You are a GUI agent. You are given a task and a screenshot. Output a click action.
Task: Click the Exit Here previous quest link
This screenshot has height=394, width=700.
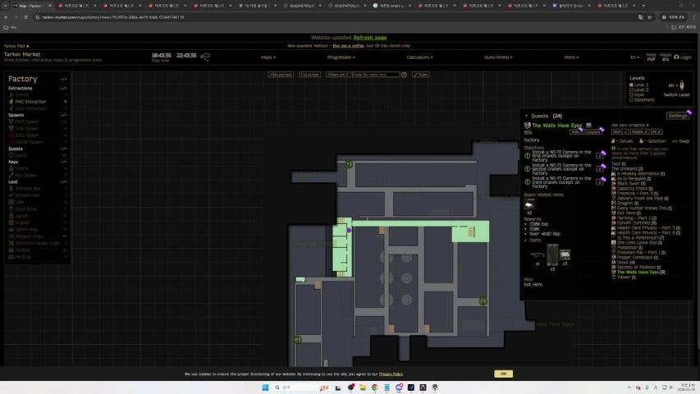[x=533, y=285]
